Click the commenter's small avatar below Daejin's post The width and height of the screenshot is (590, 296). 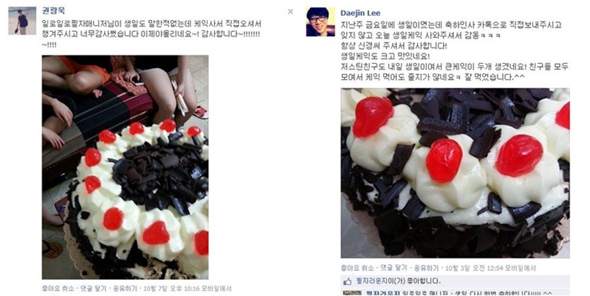click(x=352, y=293)
